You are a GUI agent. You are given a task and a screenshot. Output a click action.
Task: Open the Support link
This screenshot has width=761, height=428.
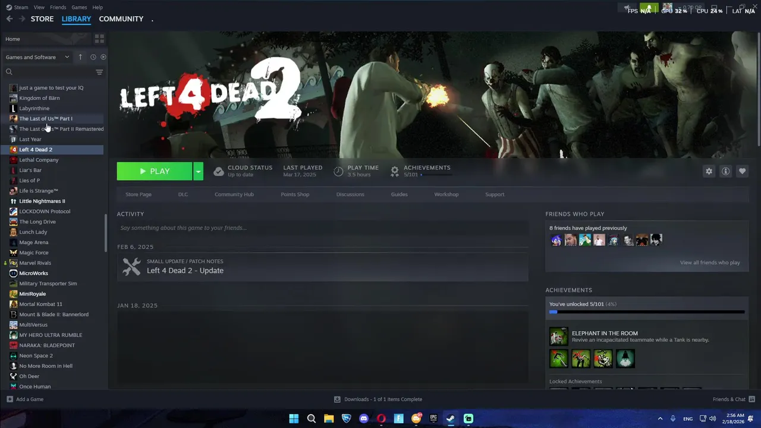(495, 194)
